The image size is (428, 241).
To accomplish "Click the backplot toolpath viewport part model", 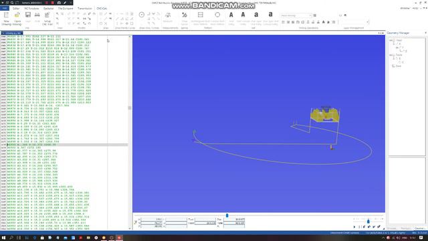I will click(325, 114).
